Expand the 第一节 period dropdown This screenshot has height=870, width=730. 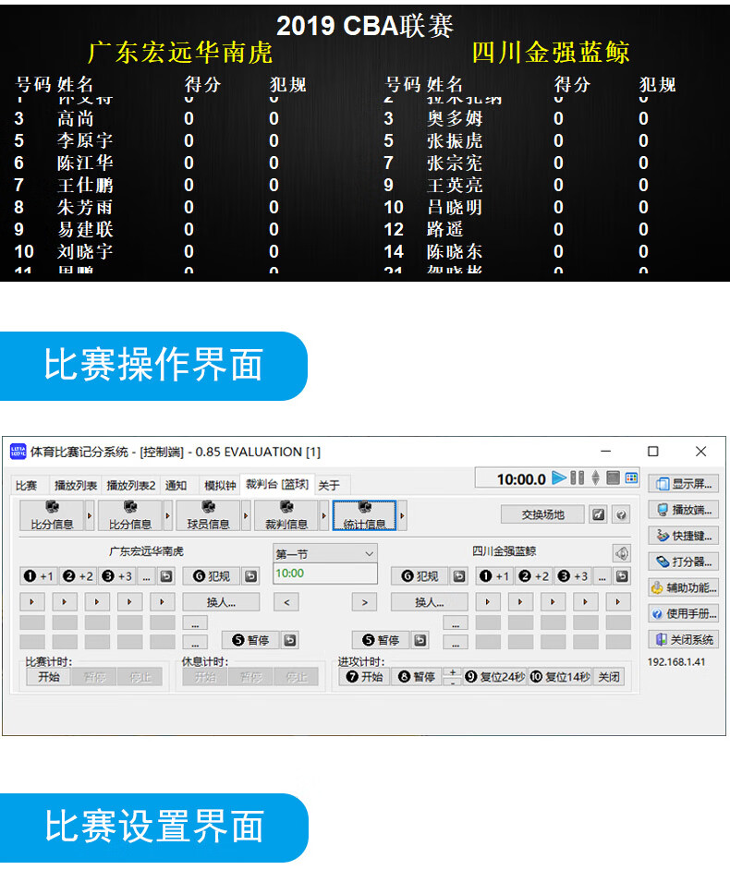[x=370, y=554]
